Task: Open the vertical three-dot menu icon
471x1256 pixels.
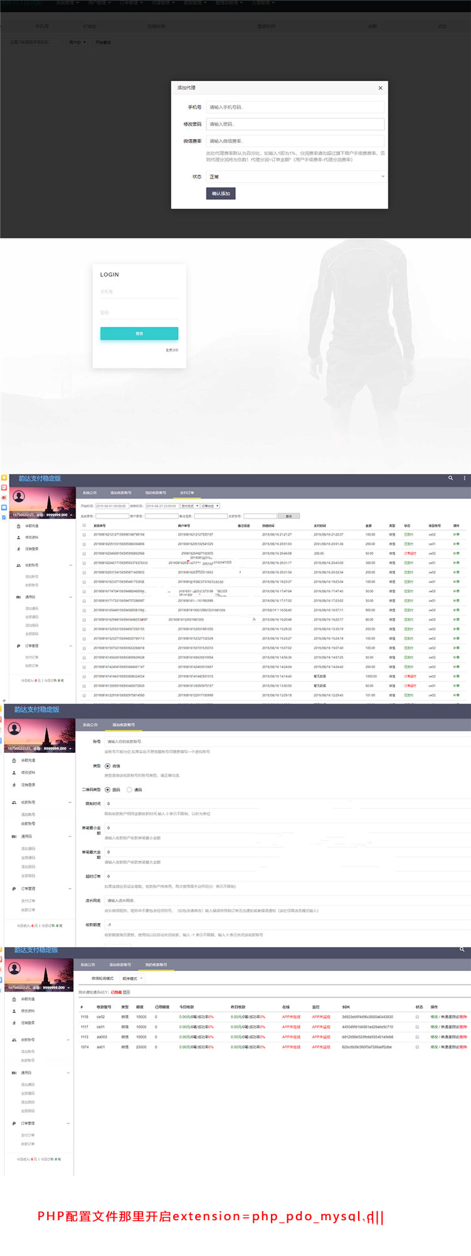Action: click(x=464, y=479)
